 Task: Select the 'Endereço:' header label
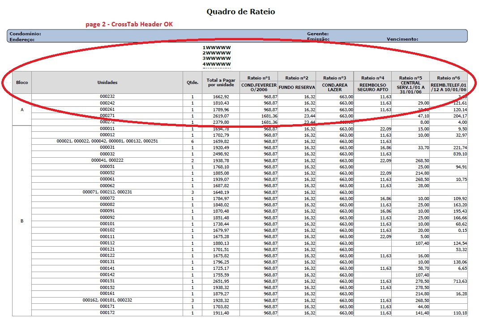(x=22, y=39)
